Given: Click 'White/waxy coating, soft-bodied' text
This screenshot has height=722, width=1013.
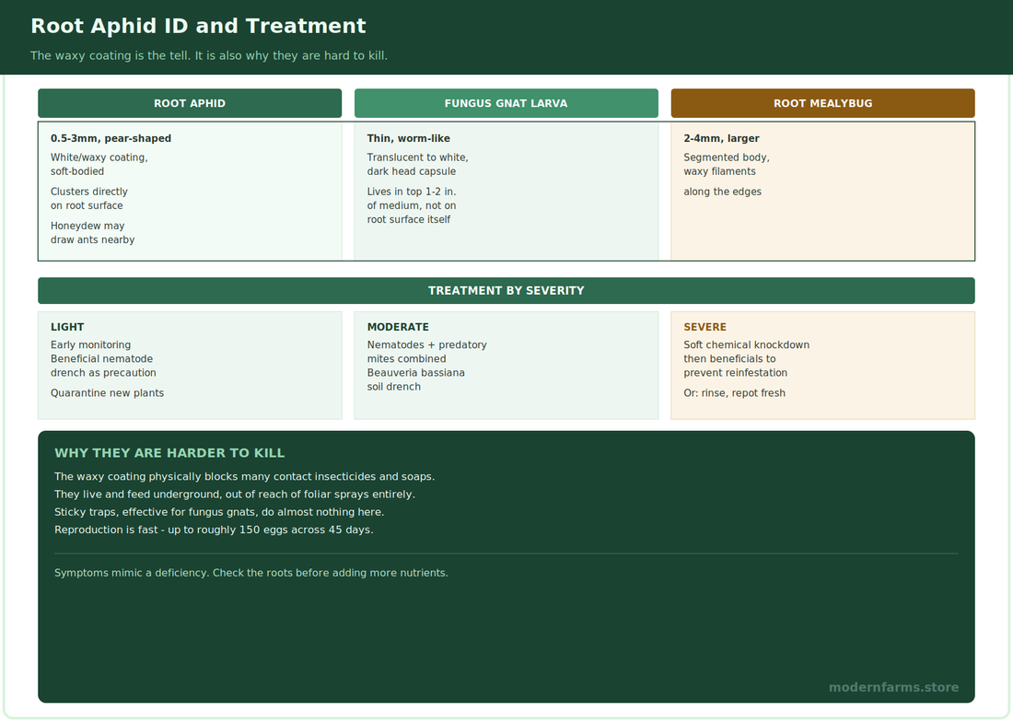Looking at the screenshot, I should click(99, 164).
